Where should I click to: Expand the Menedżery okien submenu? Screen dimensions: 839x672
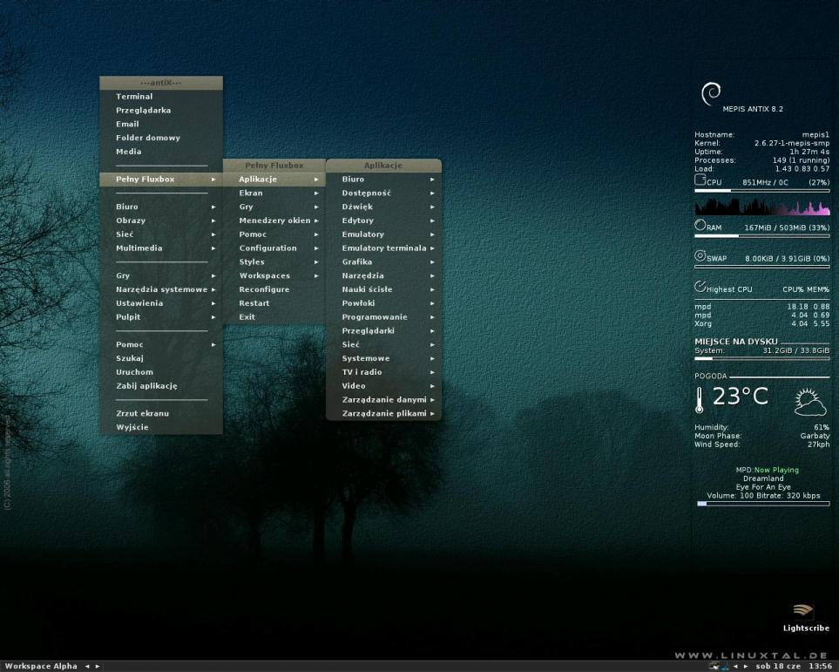(276, 221)
